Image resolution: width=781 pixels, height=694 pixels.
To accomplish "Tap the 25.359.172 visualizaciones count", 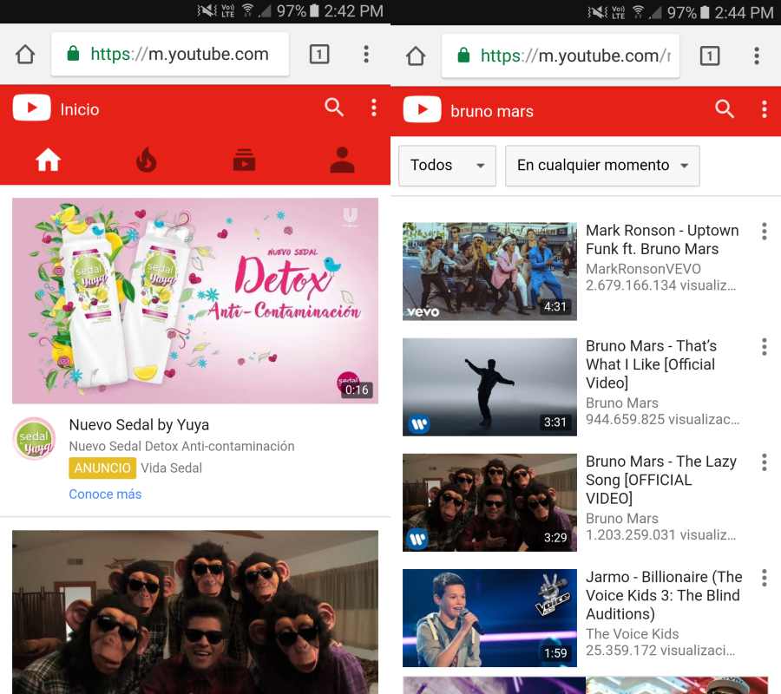I will 660,650.
